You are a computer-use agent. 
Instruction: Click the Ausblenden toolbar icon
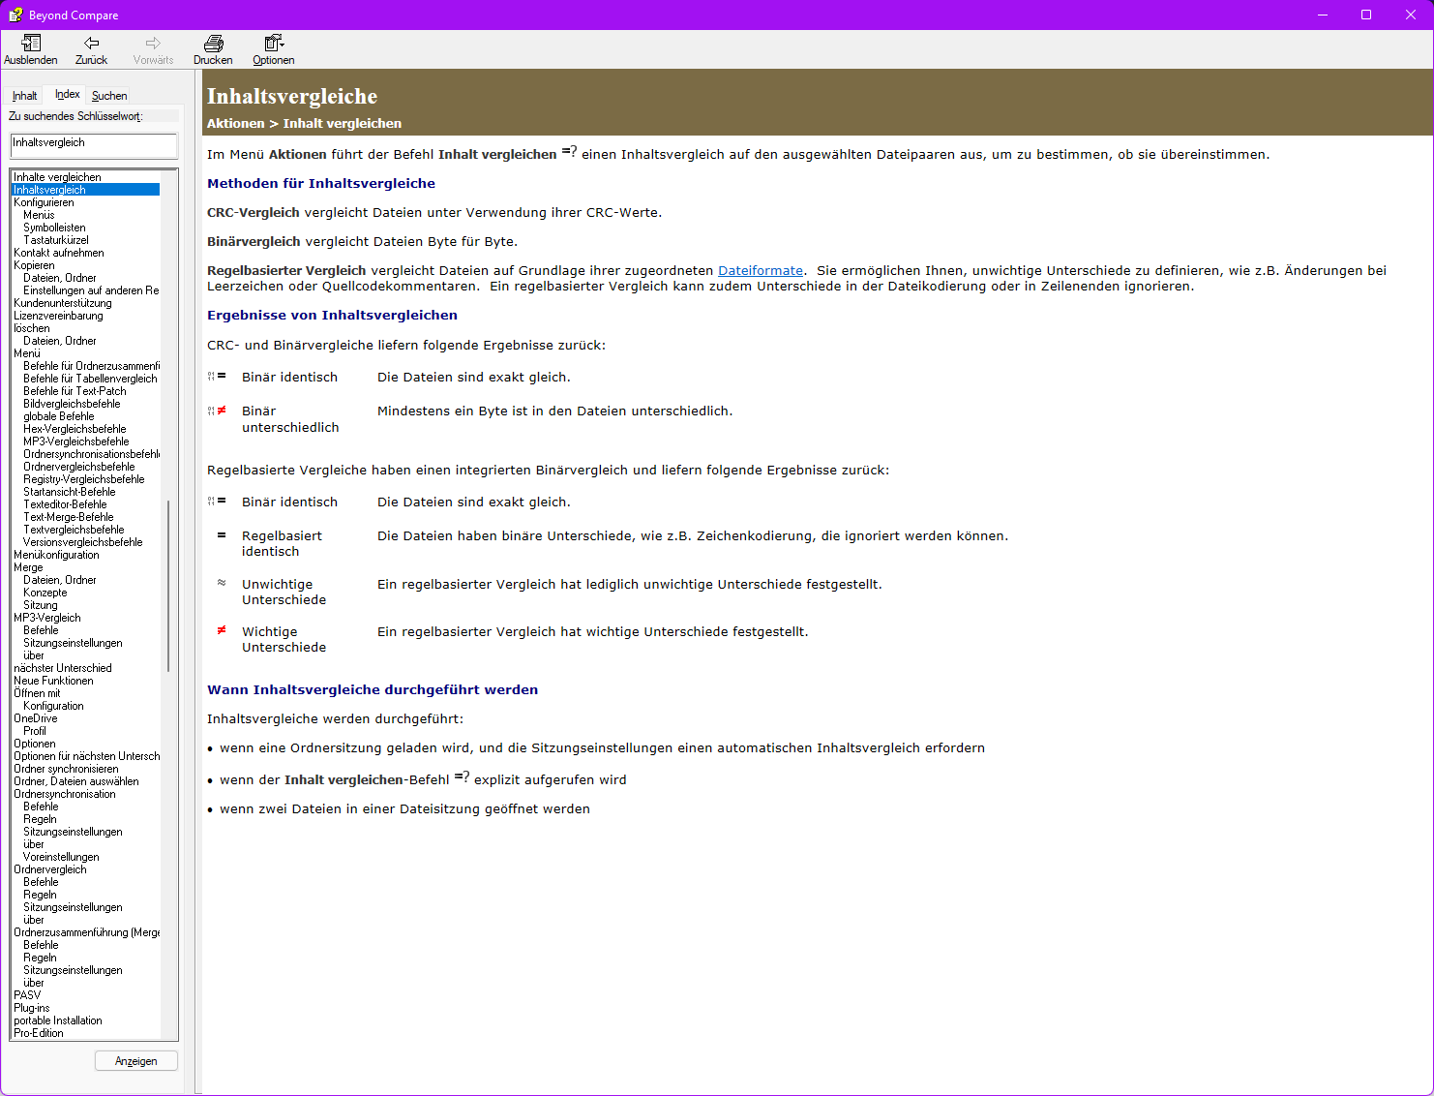click(x=31, y=43)
